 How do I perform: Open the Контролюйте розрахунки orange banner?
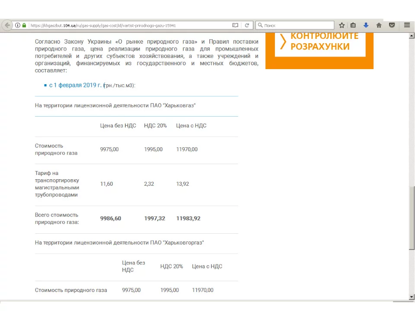point(319,50)
